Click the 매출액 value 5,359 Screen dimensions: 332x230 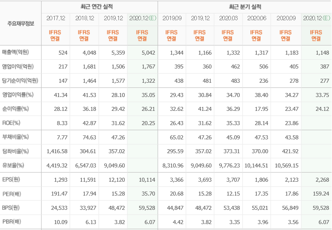[118, 53]
